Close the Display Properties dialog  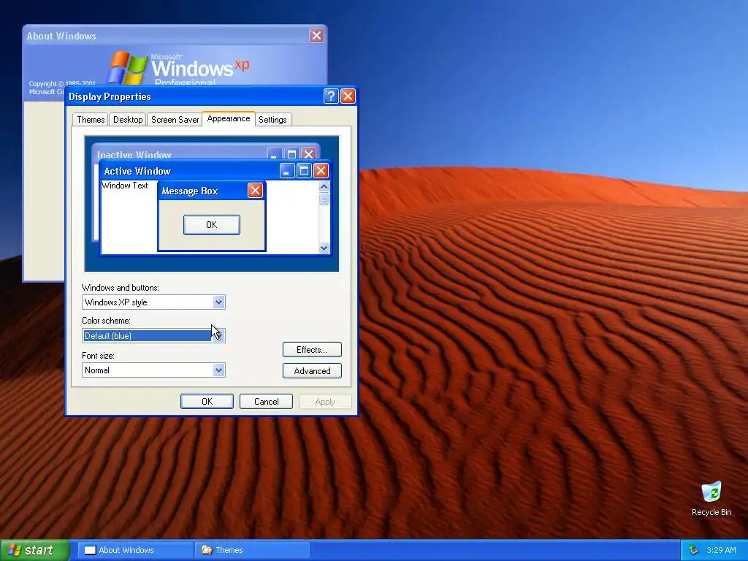click(348, 96)
